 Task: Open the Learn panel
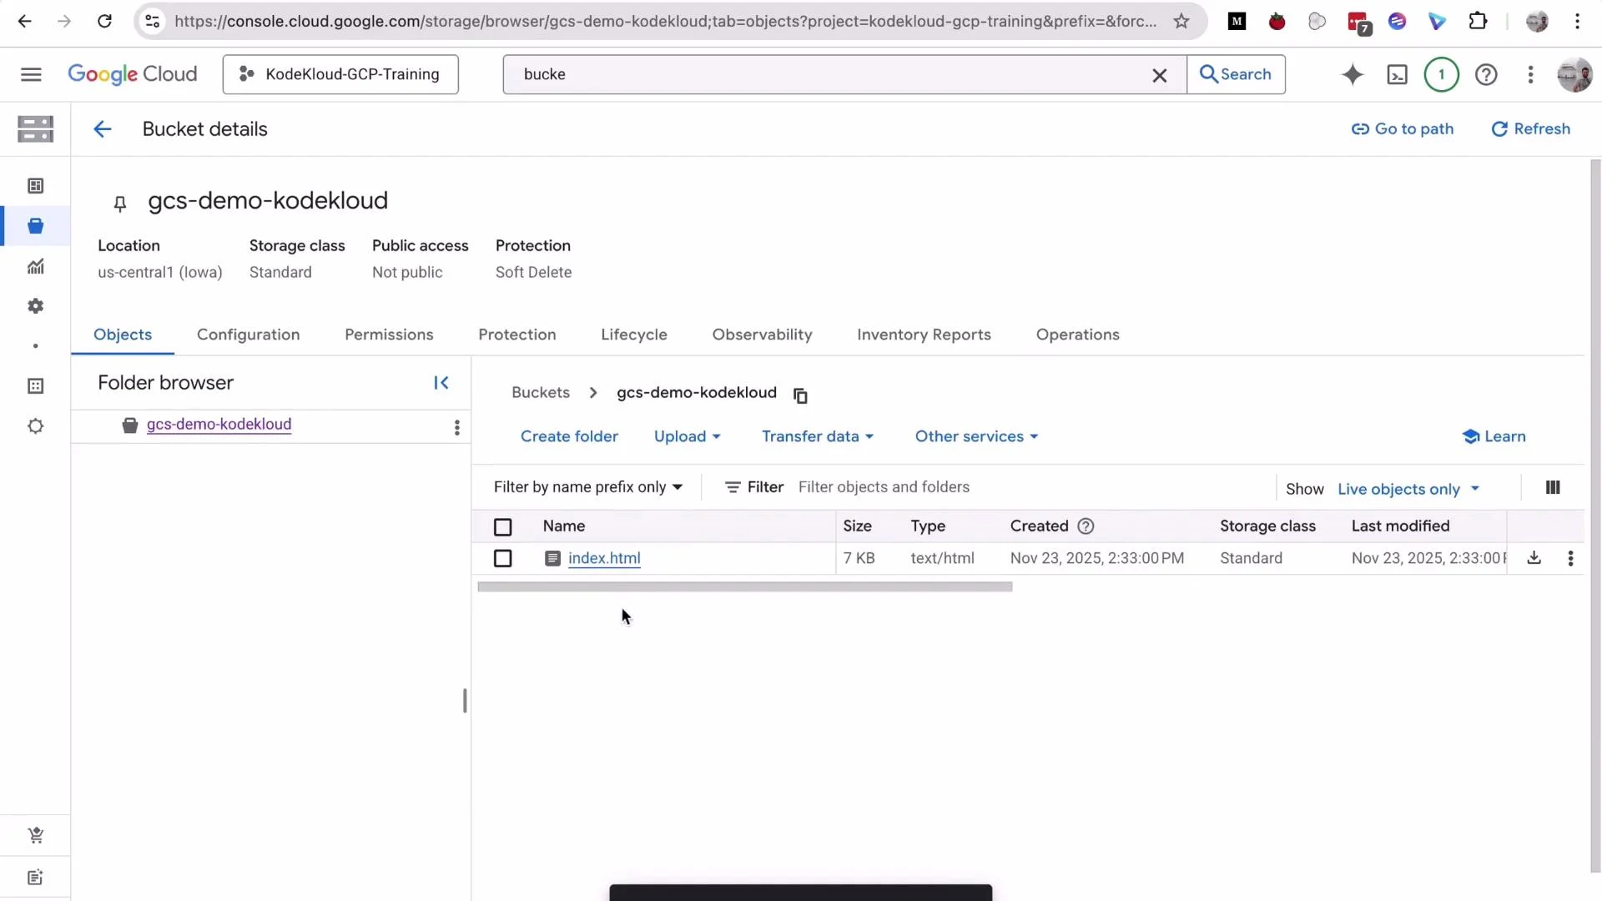[x=1494, y=437]
